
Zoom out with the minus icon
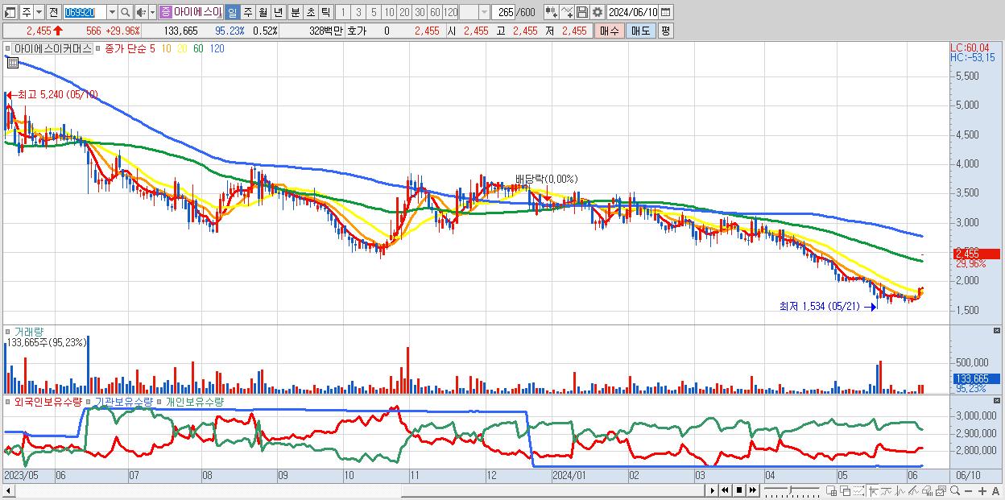968,491
